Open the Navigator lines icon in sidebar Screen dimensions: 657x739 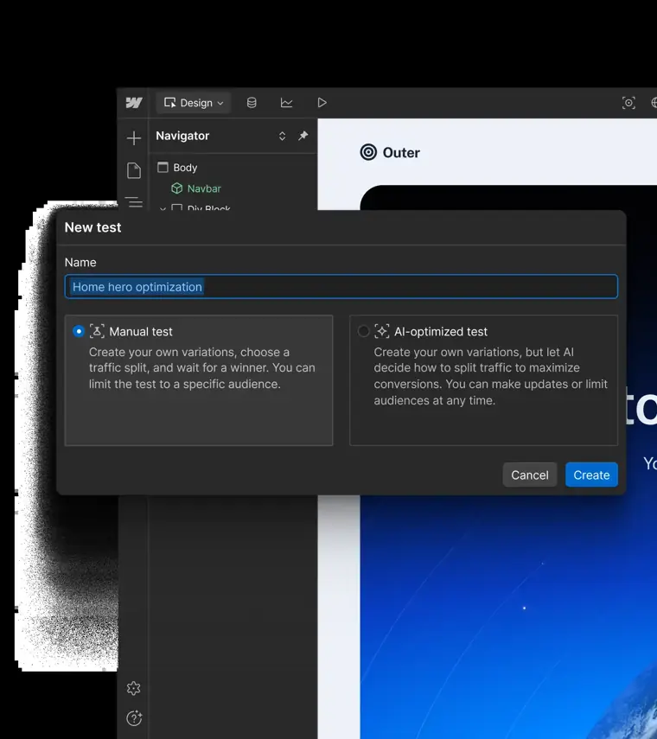tap(134, 201)
